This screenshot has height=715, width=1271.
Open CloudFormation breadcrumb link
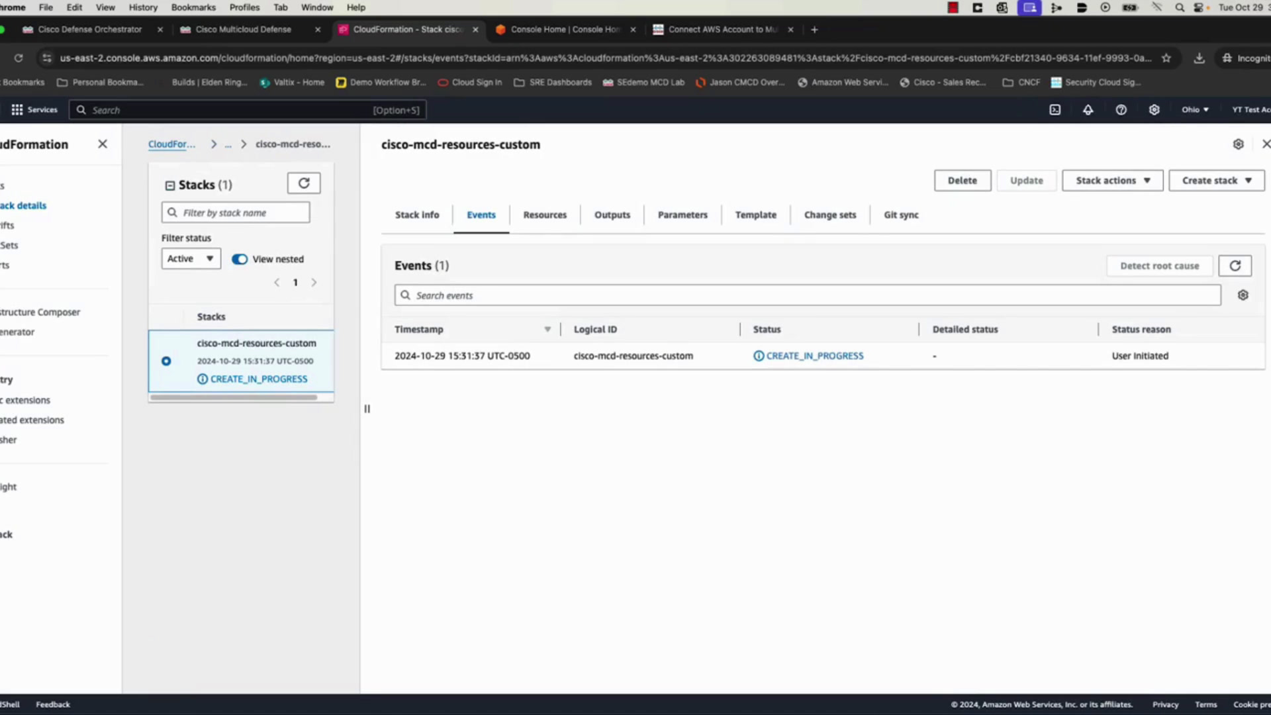[172, 144]
